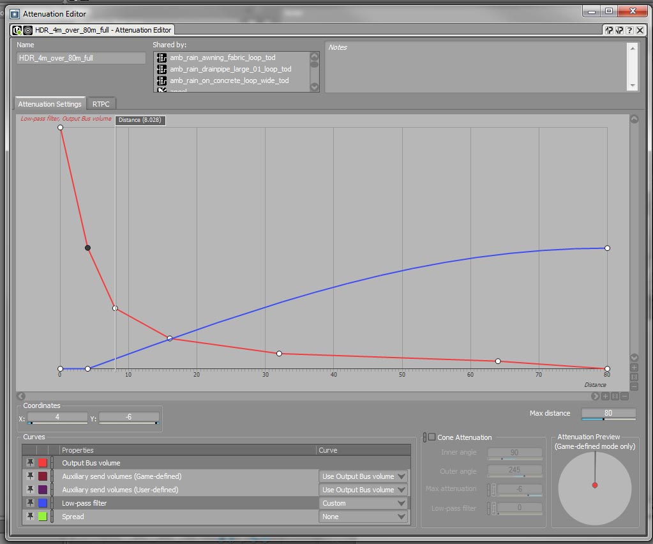The height and width of the screenshot is (544, 653).
Task: Click the Curve column header
Action: click(364, 450)
